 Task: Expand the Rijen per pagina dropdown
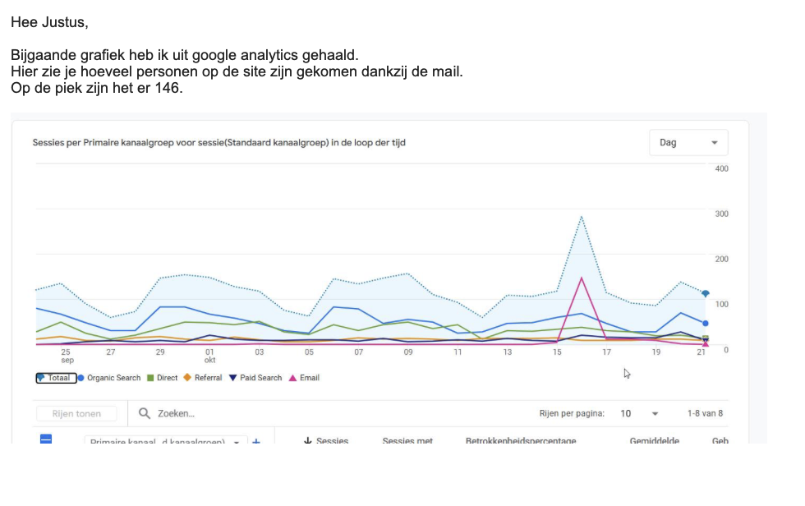pyautogui.click(x=639, y=413)
